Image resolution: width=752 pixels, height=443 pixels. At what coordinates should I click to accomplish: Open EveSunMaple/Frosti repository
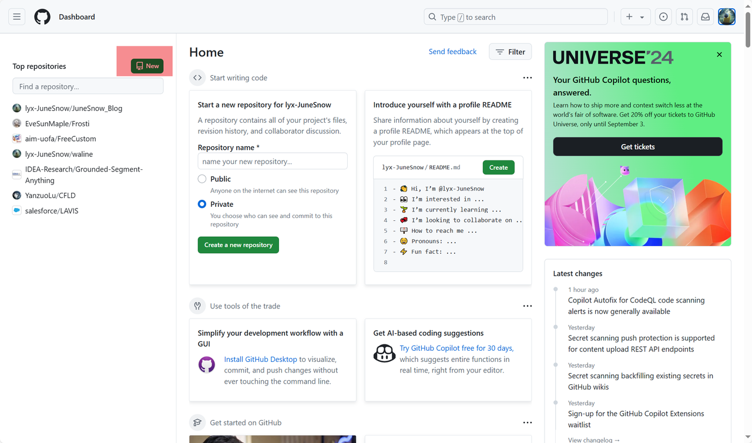(x=58, y=123)
